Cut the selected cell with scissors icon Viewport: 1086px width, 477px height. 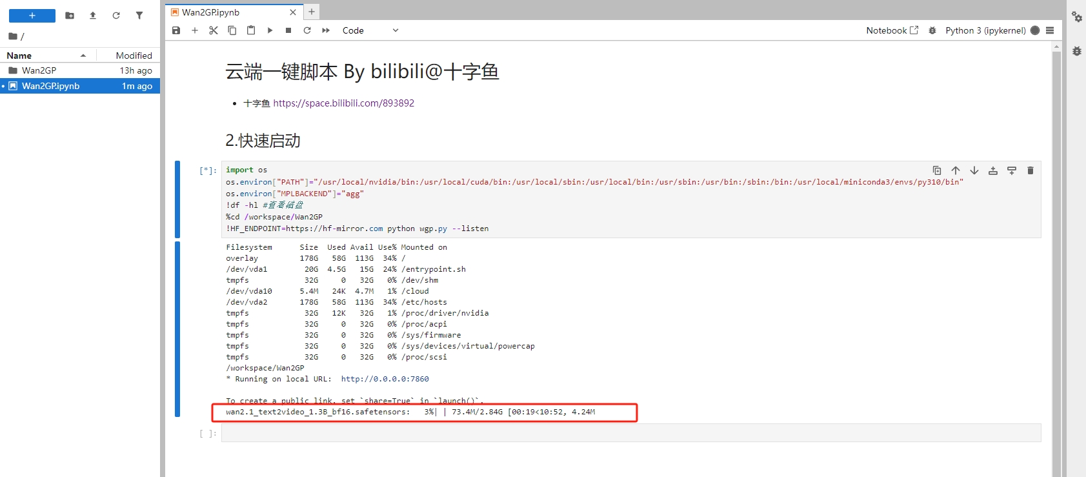(x=214, y=30)
